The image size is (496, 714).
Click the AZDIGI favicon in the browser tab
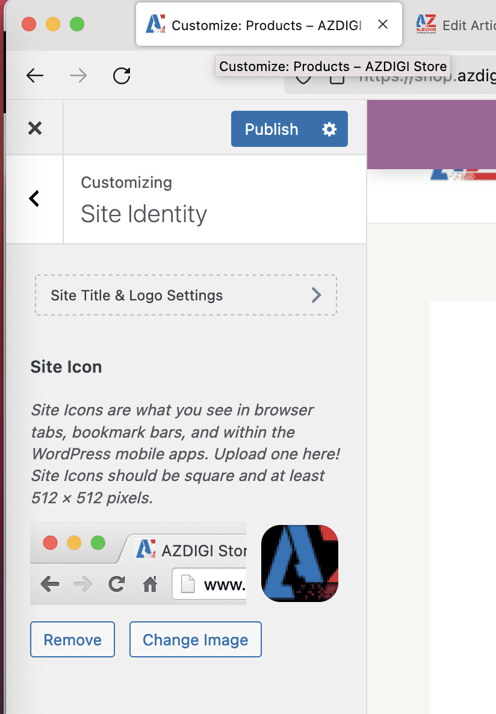(x=155, y=24)
